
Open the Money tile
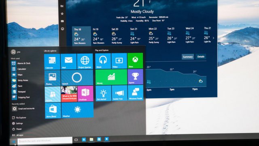pos(111,77)
